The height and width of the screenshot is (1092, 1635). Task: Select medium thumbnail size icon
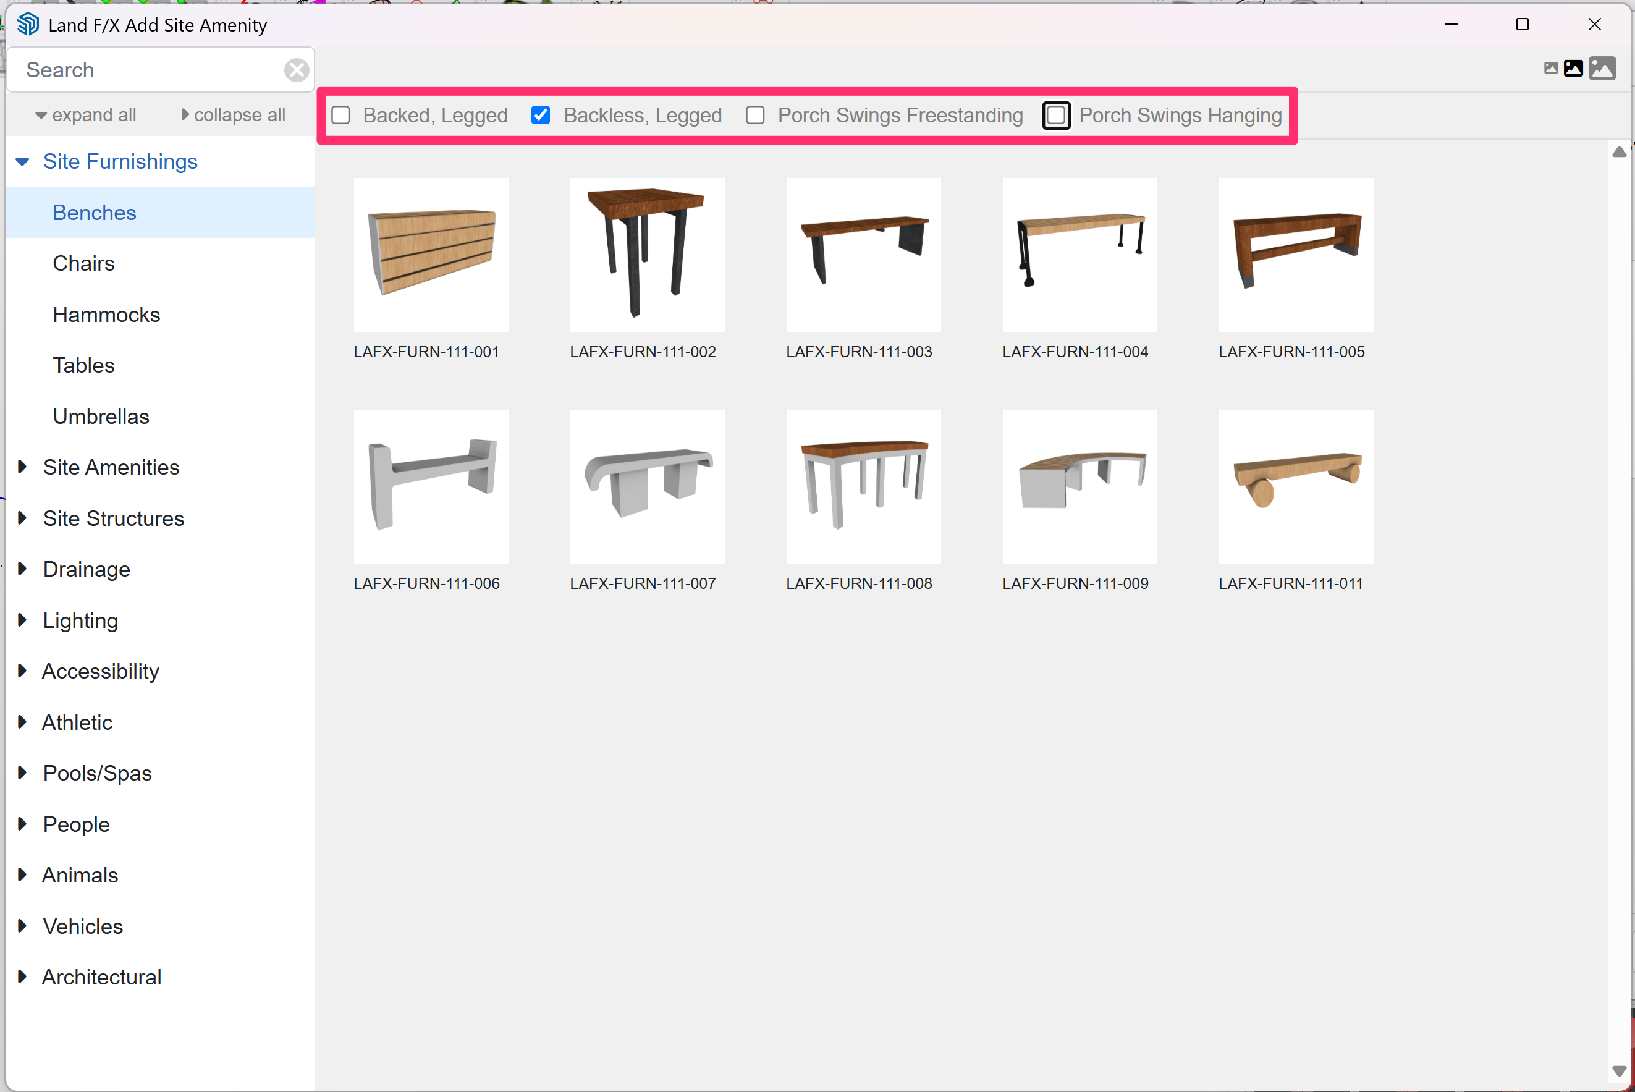pyautogui.click(x=1573, y=68)
